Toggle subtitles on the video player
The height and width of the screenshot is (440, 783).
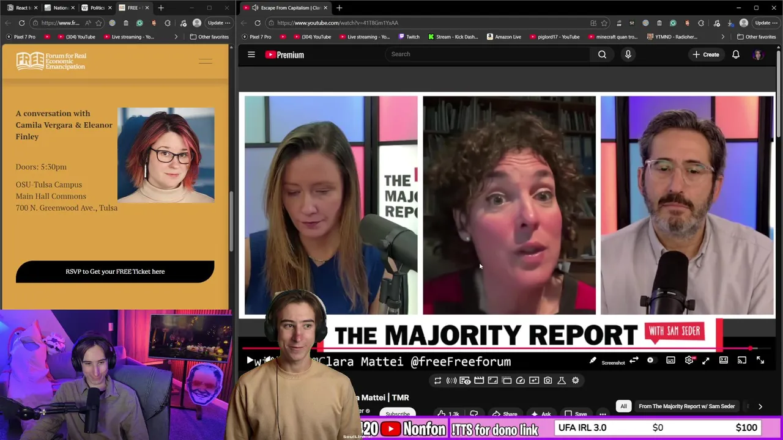tap(670, 361)
